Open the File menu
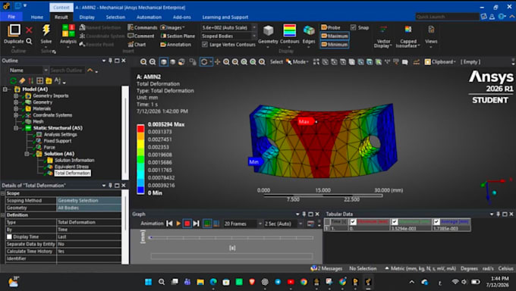The image size is (516, 291). pos(11,17)
